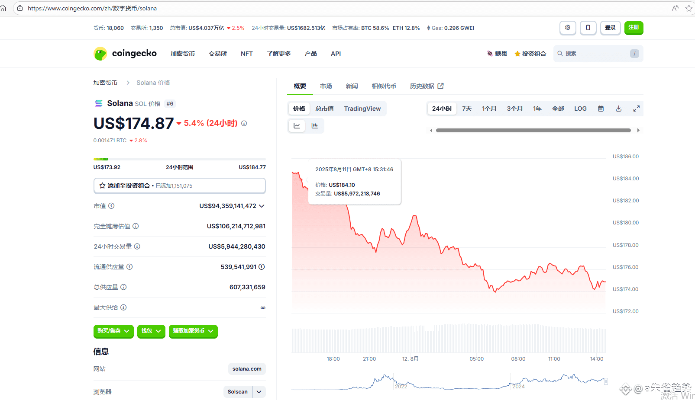Open 交易所 nav menu

(x=218, y=54)
